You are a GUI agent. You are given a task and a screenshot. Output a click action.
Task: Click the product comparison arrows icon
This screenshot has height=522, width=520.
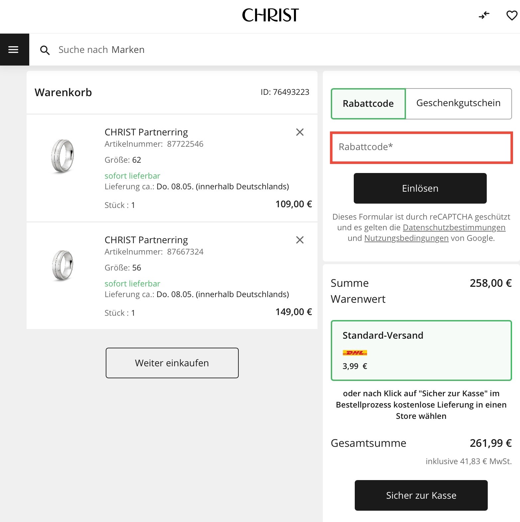[x=484, y=15]
